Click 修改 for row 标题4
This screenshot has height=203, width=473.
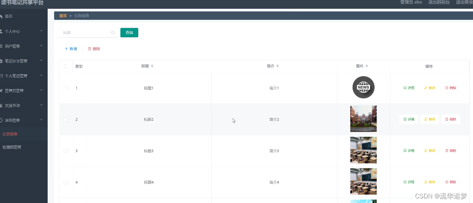pyautogui.click(x=430, y=182)
